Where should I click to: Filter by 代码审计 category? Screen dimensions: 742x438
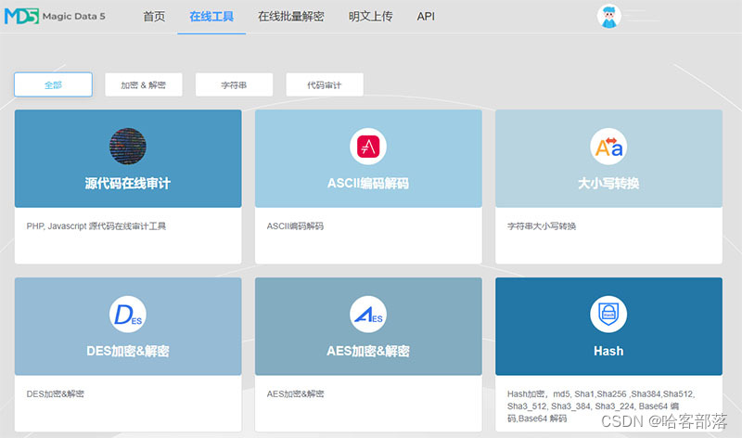tap(325, 84)
